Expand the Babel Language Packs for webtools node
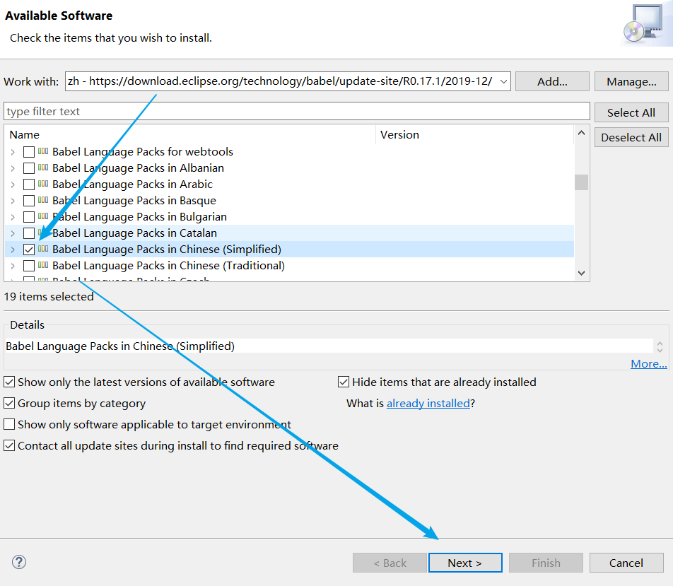The width and height of the screenshot is (673, 586). coord(12,152)
